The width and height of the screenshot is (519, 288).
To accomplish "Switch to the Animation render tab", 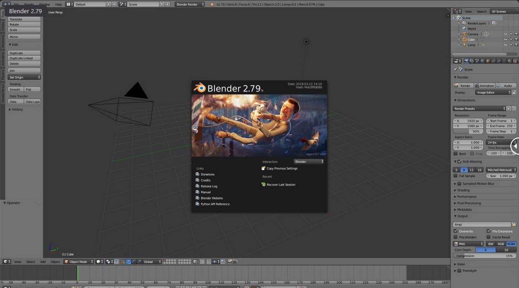I will (x=484, y=85).
